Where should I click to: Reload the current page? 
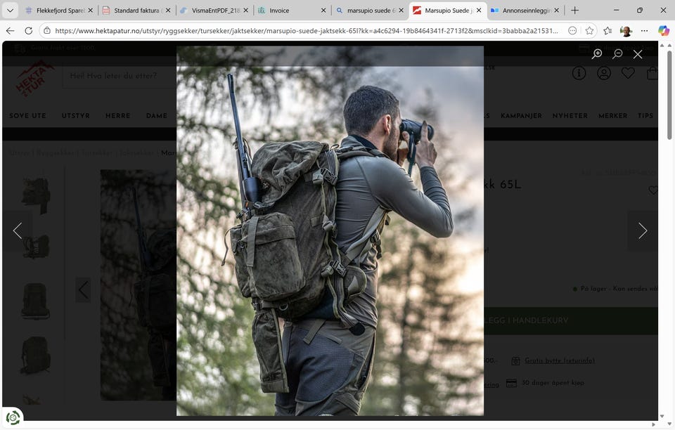coord(28,30)
